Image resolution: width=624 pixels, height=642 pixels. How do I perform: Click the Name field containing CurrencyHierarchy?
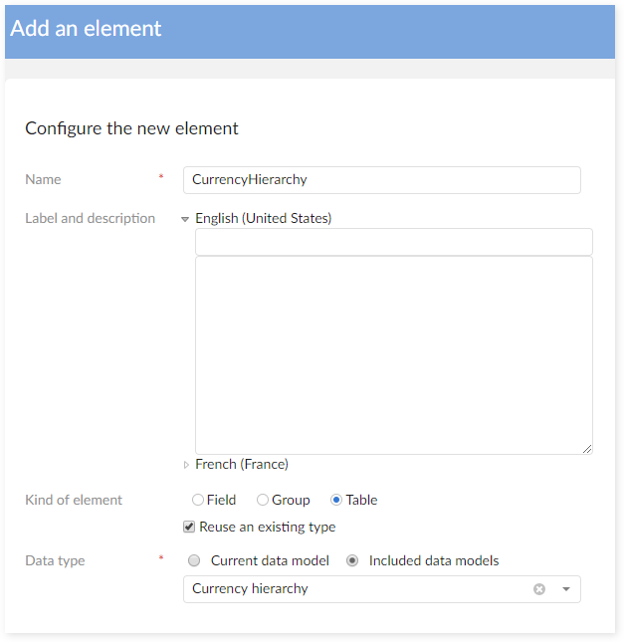pyautogui.click(x=381, y=180)
